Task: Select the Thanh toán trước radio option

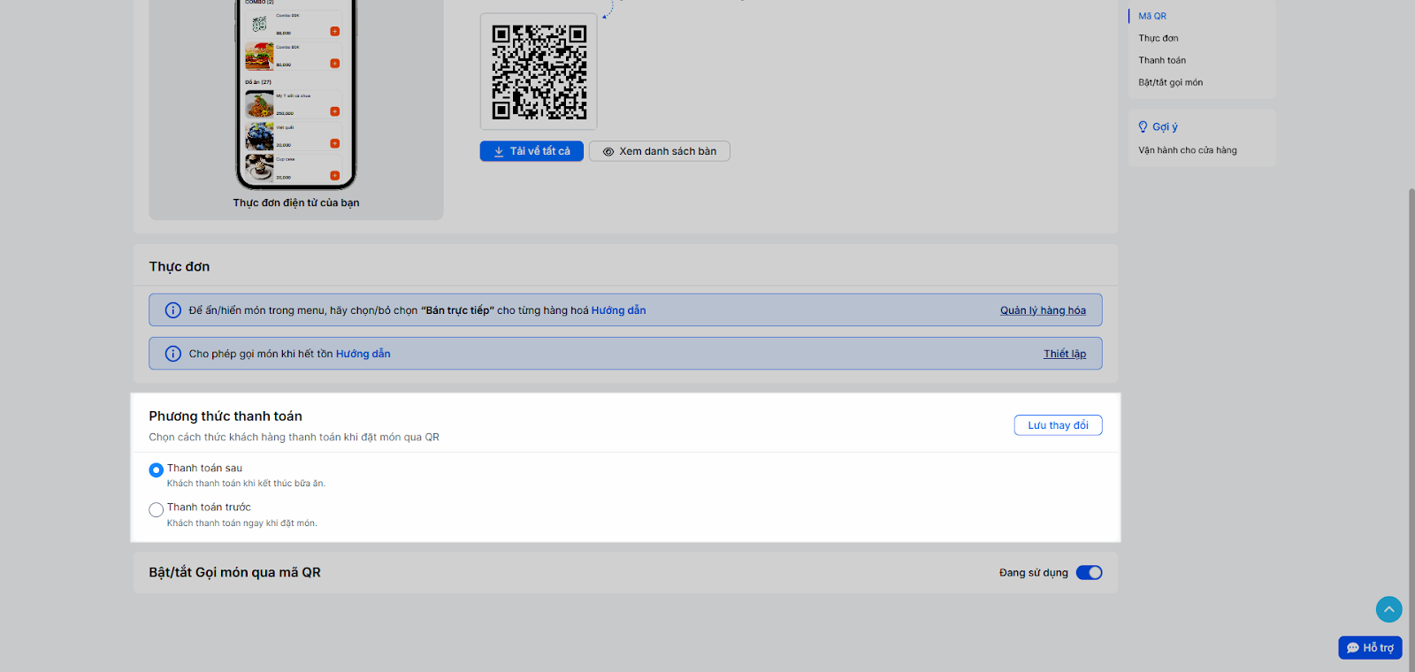Action: click(x=157, y=509)
